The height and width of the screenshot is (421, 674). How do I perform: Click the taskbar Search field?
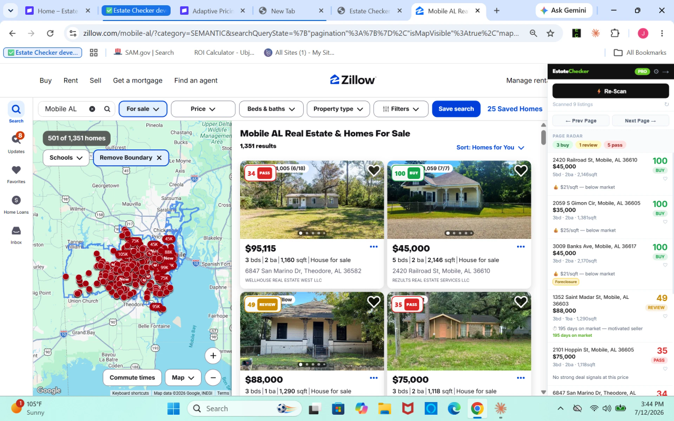click(x=245, y=408)
